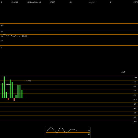Screen dimensions: 138x138
Task: Click the tallest green MR bar
Action: 4,87
